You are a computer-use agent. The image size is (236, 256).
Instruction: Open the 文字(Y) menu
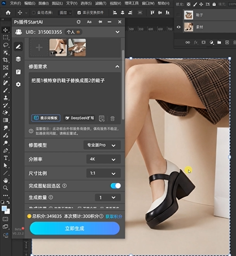click(x=72, y=3)
